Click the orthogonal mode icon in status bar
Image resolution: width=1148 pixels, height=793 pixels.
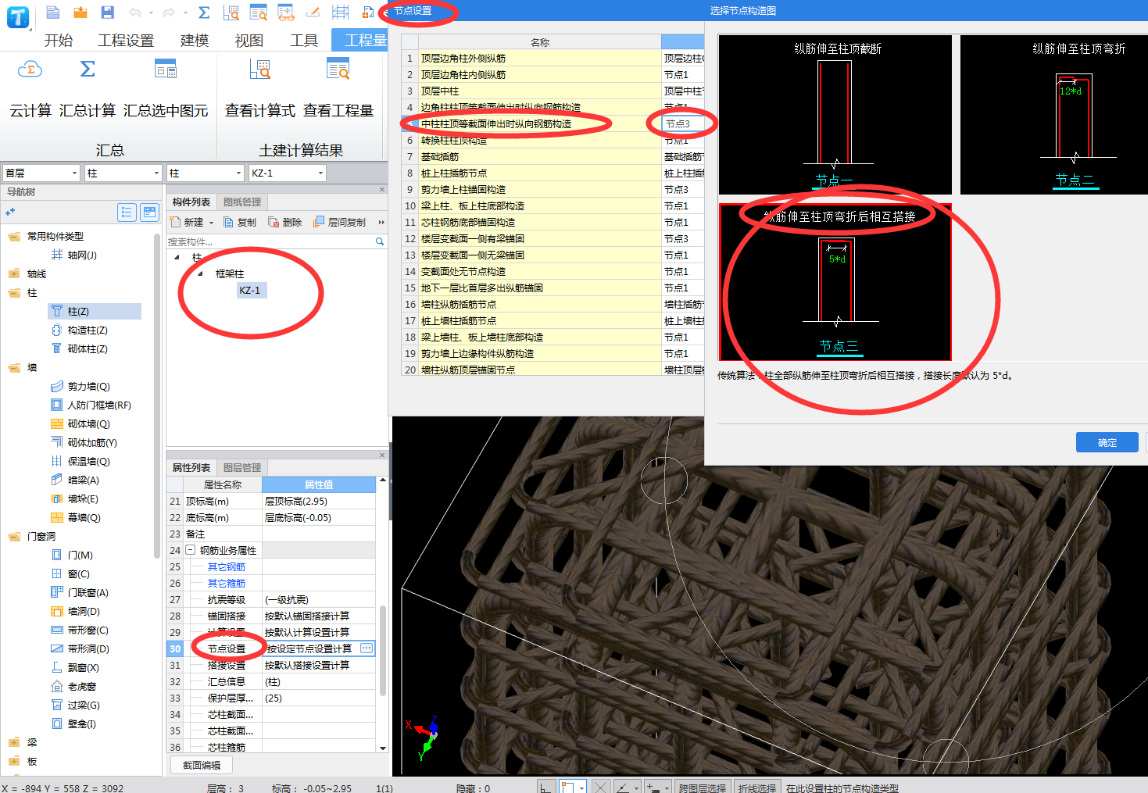coord(546,788)
